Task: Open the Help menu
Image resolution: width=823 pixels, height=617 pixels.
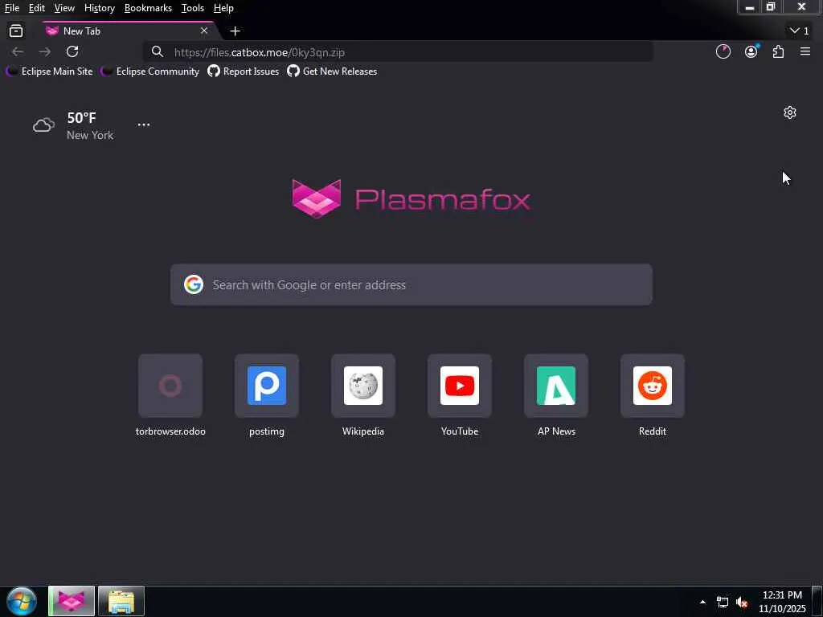Action: 223,8
